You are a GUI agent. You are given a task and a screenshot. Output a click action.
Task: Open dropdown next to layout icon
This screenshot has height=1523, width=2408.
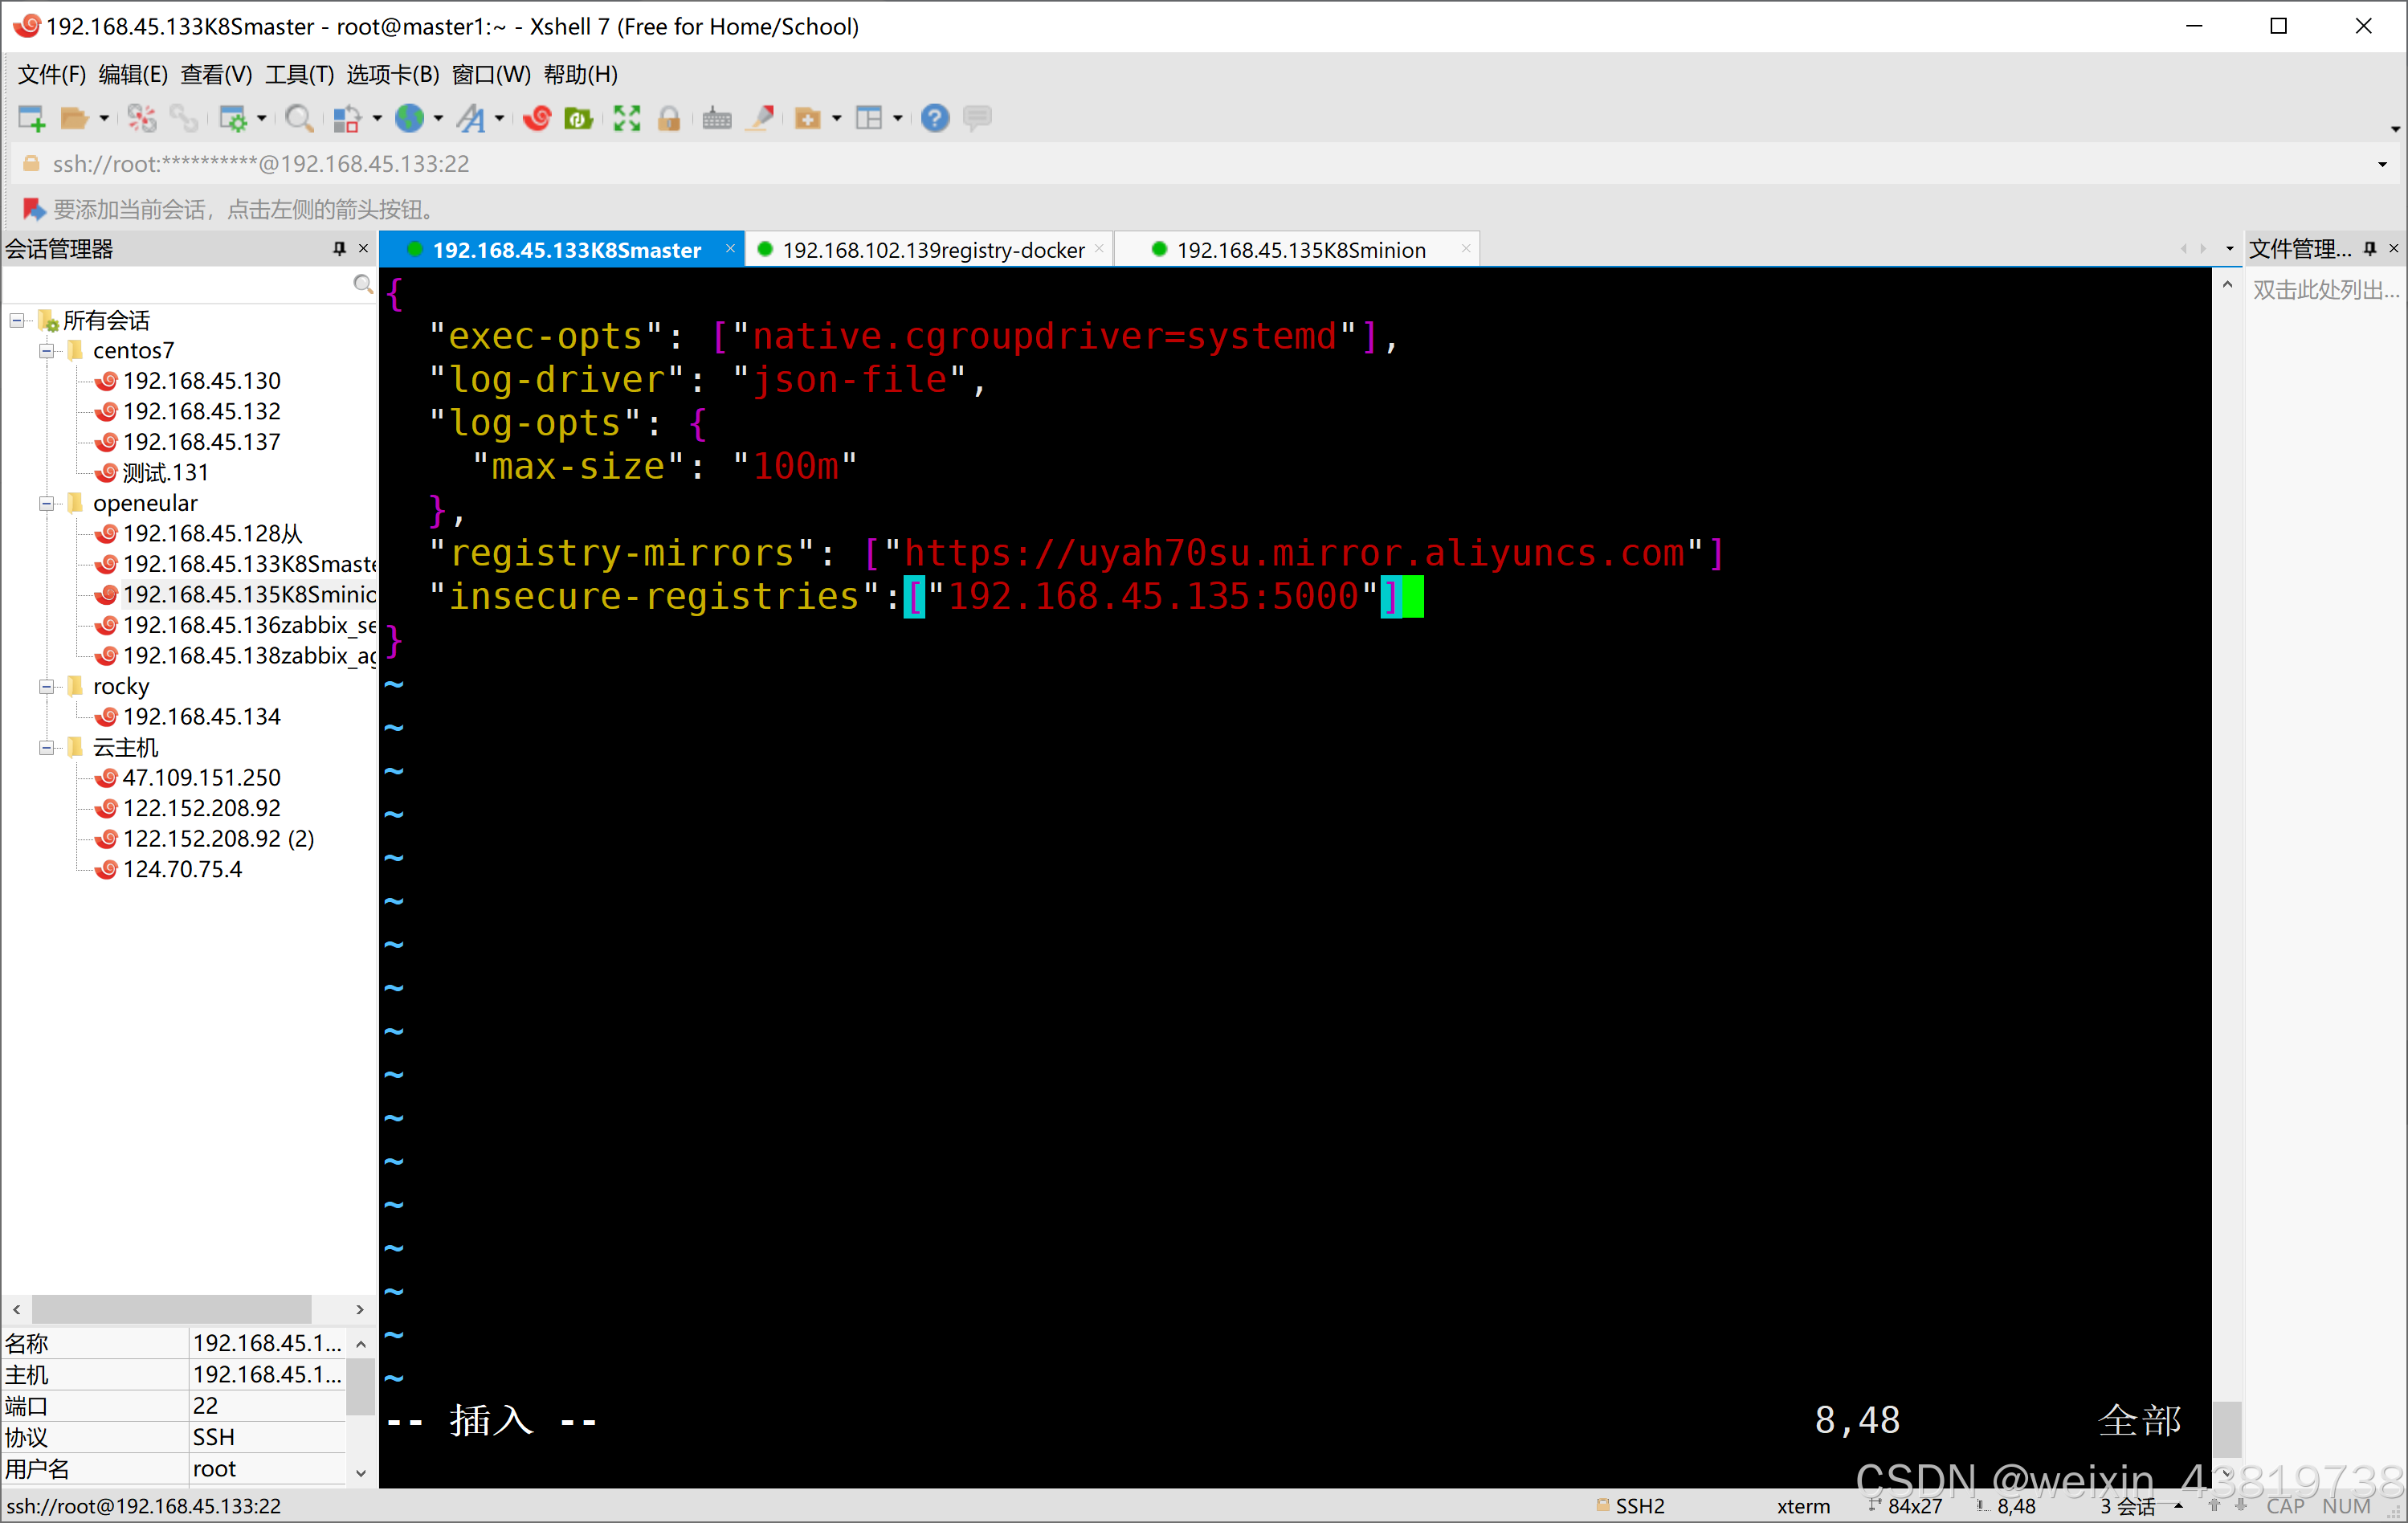pos(898,118)
